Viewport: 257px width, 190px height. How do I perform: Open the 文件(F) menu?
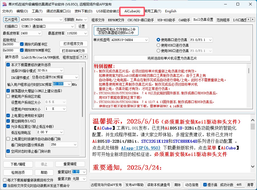tap(7, 11)
